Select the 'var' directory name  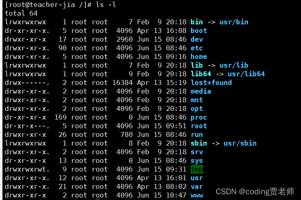point(196,187)
